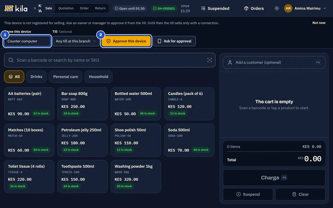Click the AW user avatar
This screenshot has height=208, width=333.
288,8
